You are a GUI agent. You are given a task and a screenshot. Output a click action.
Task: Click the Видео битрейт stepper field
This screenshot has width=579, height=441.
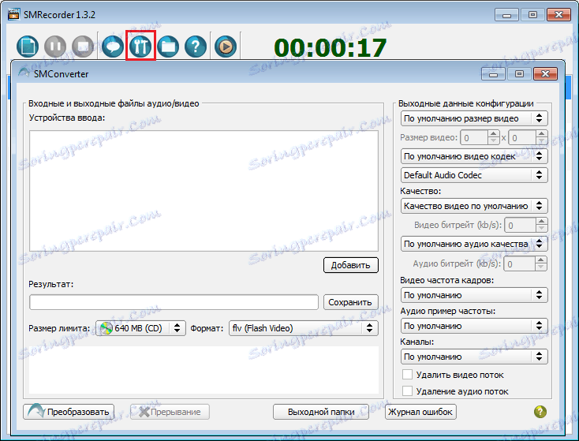pyautogui.click(x=526, y=225)
